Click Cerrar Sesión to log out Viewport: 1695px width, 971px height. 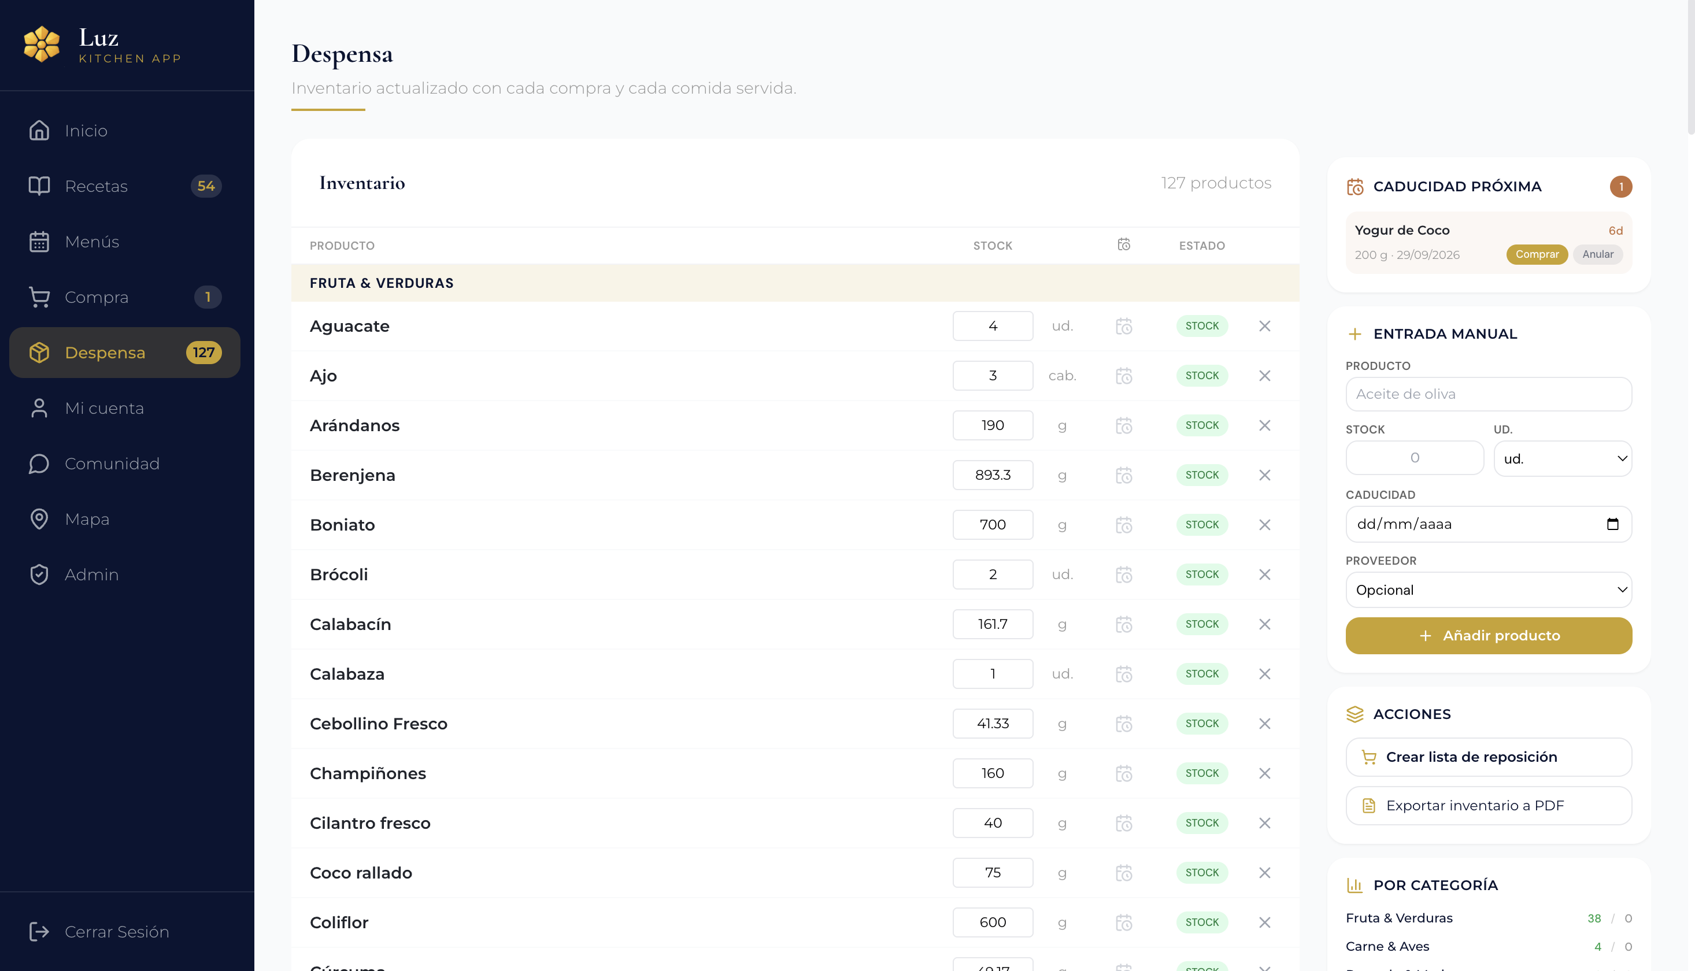coord(125,932)
